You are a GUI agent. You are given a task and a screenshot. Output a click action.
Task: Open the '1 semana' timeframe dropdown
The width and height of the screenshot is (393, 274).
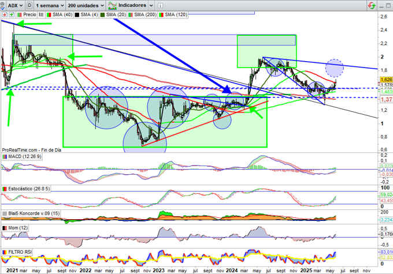pyautogui.click(x=50, y=5)
